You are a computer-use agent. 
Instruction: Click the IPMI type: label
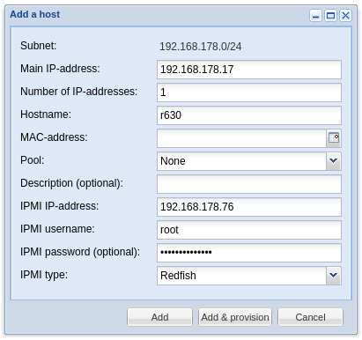click(x=44, y=275)
